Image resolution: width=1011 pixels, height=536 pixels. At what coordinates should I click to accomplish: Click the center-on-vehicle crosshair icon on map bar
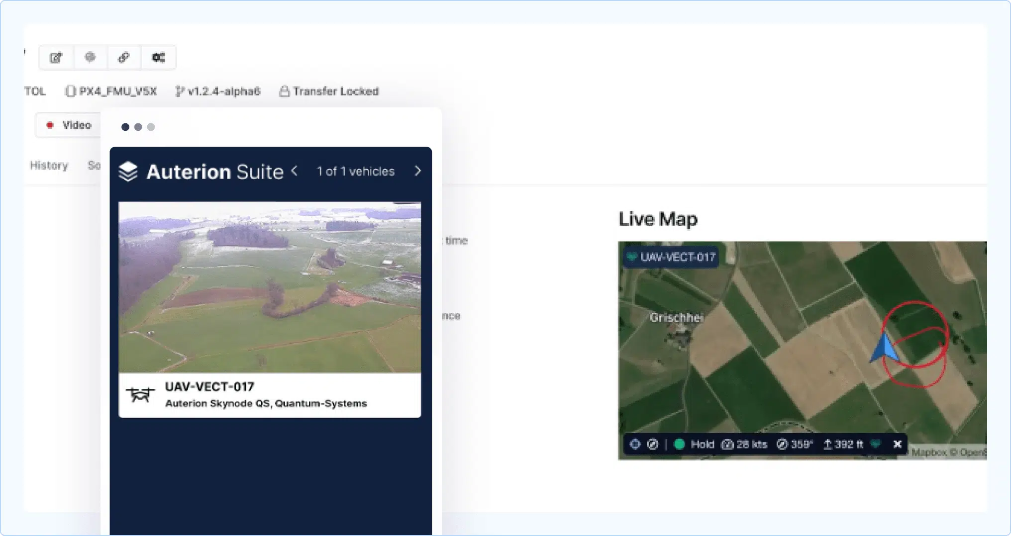pos(635,444)
